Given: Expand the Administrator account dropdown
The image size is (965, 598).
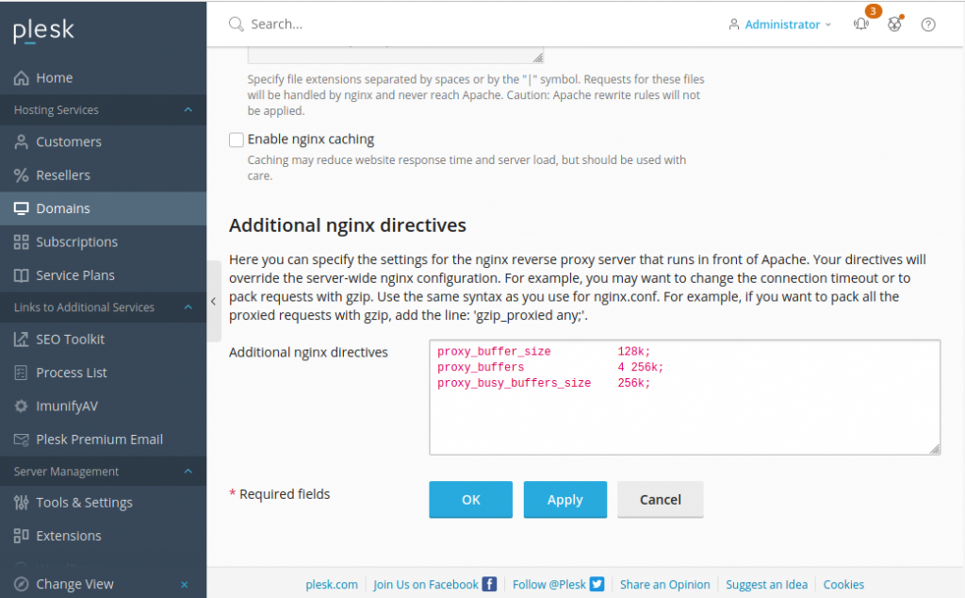Looking at the screenshot, I should [780, 25].
